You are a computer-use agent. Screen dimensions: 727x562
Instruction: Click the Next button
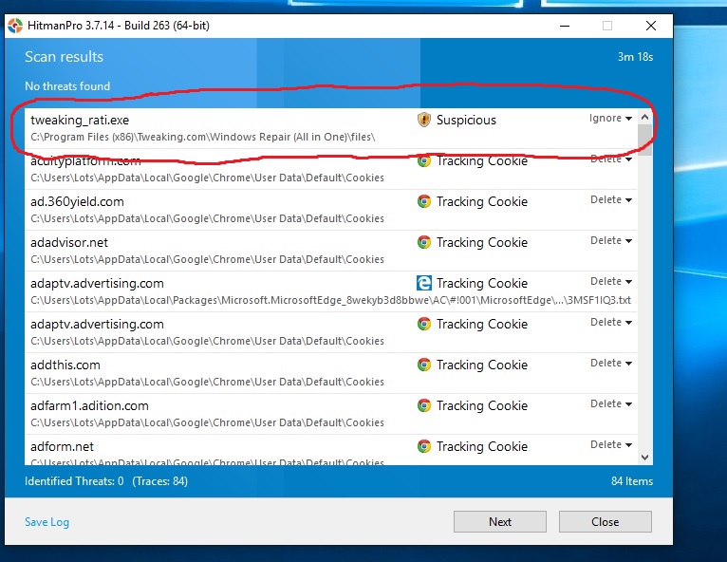click(500, 522)
